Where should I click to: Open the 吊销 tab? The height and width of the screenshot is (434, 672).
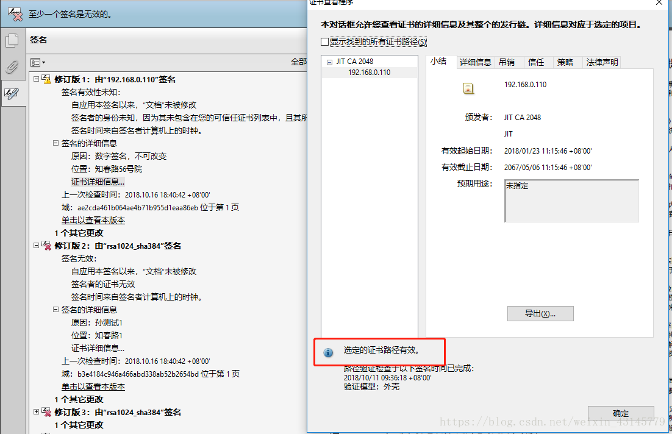tap(507, 62)
